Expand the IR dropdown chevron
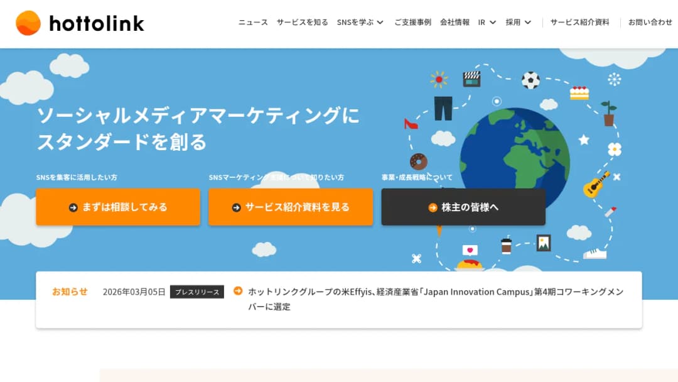 tap(493, 23)
